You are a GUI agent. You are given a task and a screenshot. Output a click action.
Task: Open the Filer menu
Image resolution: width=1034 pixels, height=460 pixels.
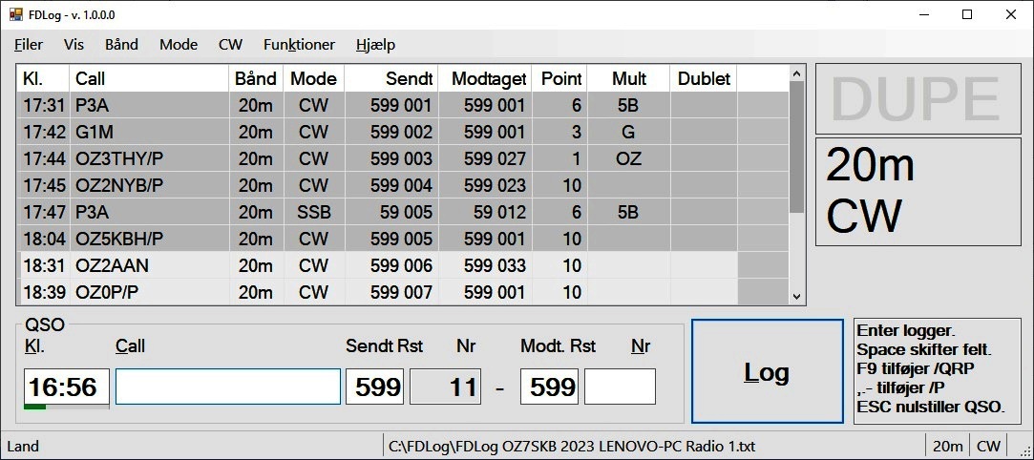29,45
